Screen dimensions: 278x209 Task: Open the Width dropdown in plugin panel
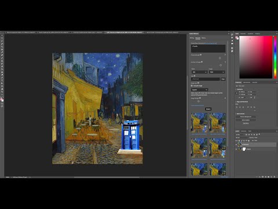[199, 72]
